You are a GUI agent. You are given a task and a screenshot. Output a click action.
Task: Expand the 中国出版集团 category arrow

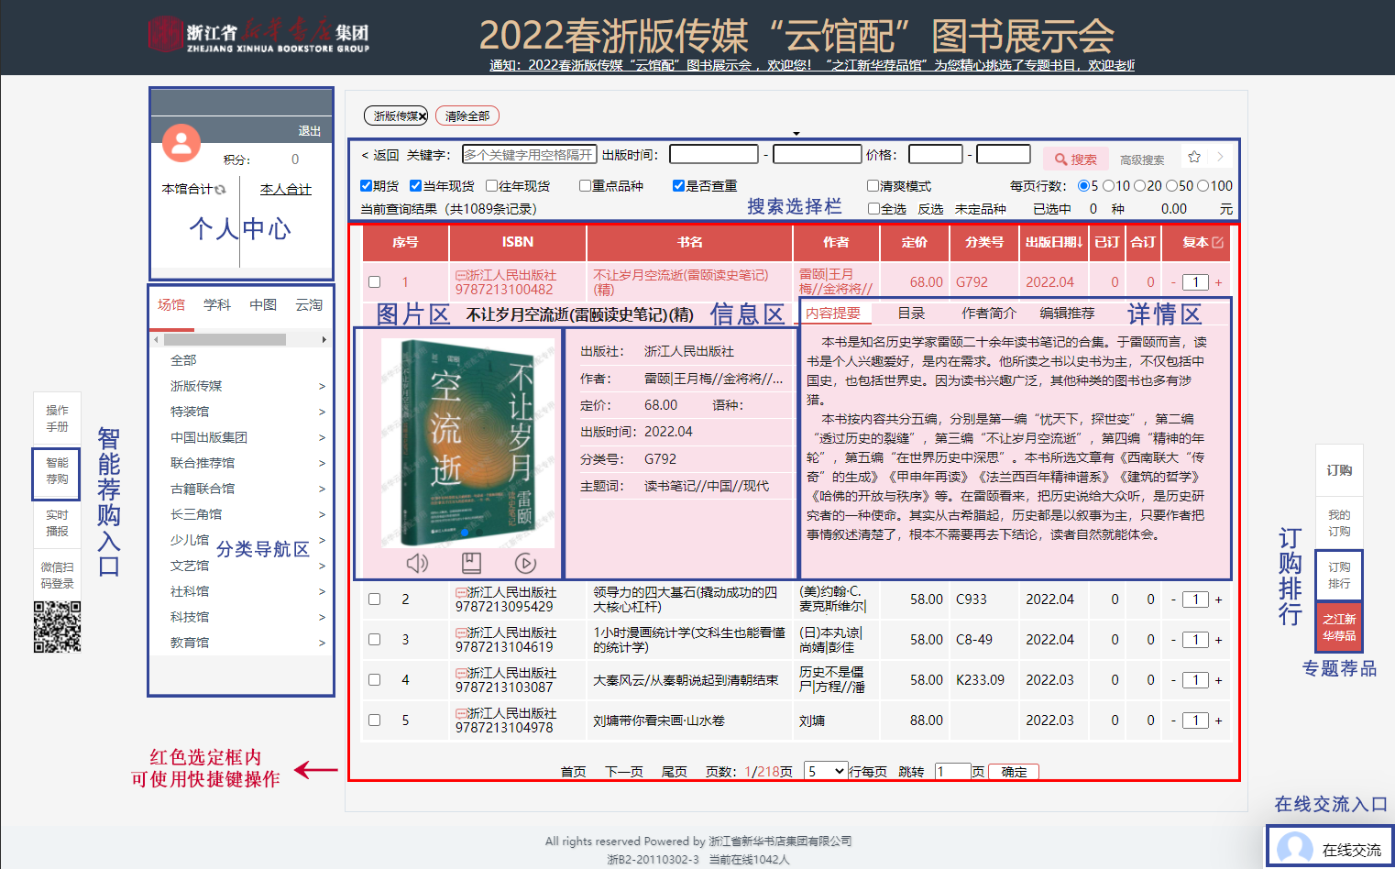(x=322, y=438)
